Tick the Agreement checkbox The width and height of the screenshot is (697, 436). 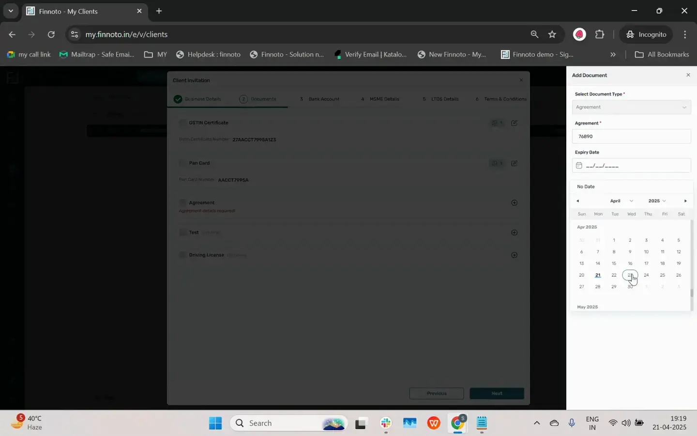[x=182, y=203]
